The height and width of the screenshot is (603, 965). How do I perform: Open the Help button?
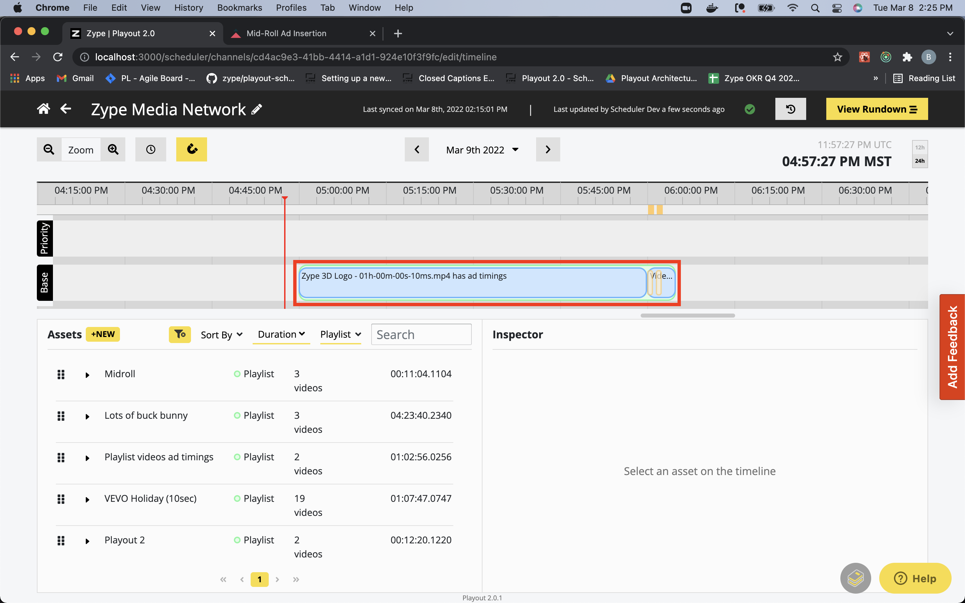pyautogui.click(x=915, y=578)
